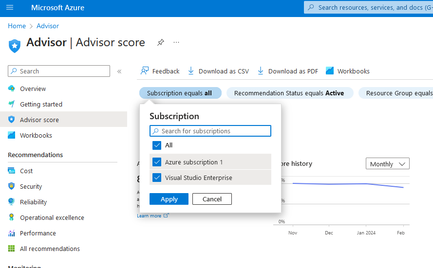Click the external link icon beside Learn more
This screenshot has width=433, height=268.
166,215
